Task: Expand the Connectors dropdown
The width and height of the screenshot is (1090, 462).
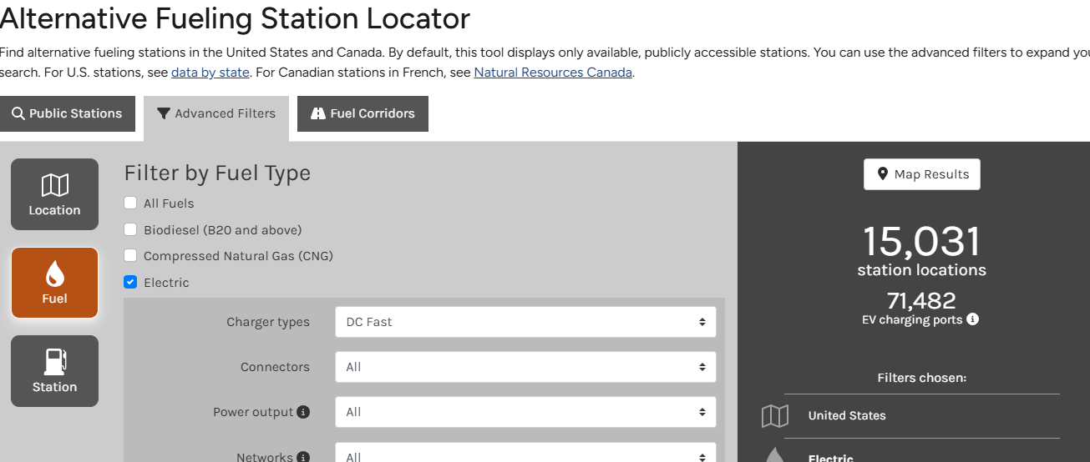Action: point(525,367)
